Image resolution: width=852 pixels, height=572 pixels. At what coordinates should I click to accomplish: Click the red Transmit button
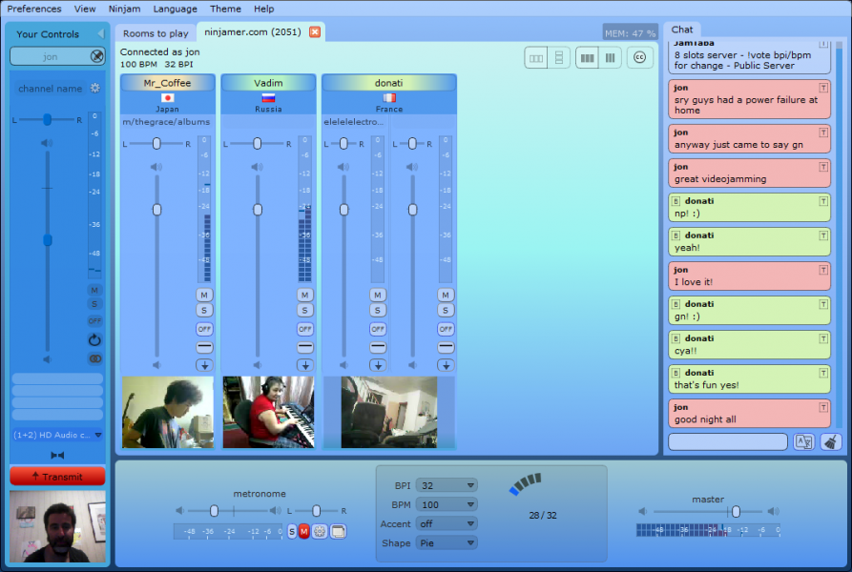pos(57,476)
